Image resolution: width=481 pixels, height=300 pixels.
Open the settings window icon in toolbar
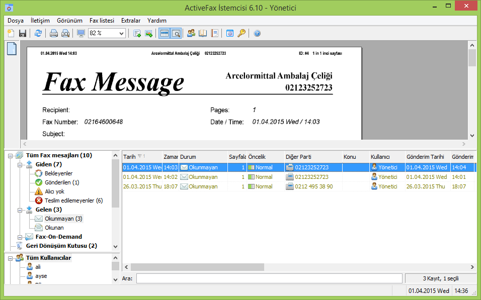(x=230, y=33)
